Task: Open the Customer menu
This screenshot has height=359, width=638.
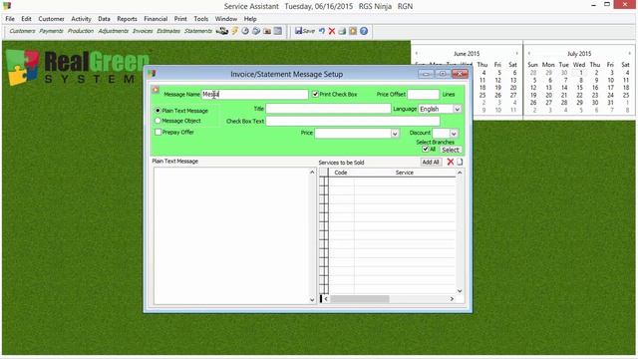Action: click(x=51, y=19)
